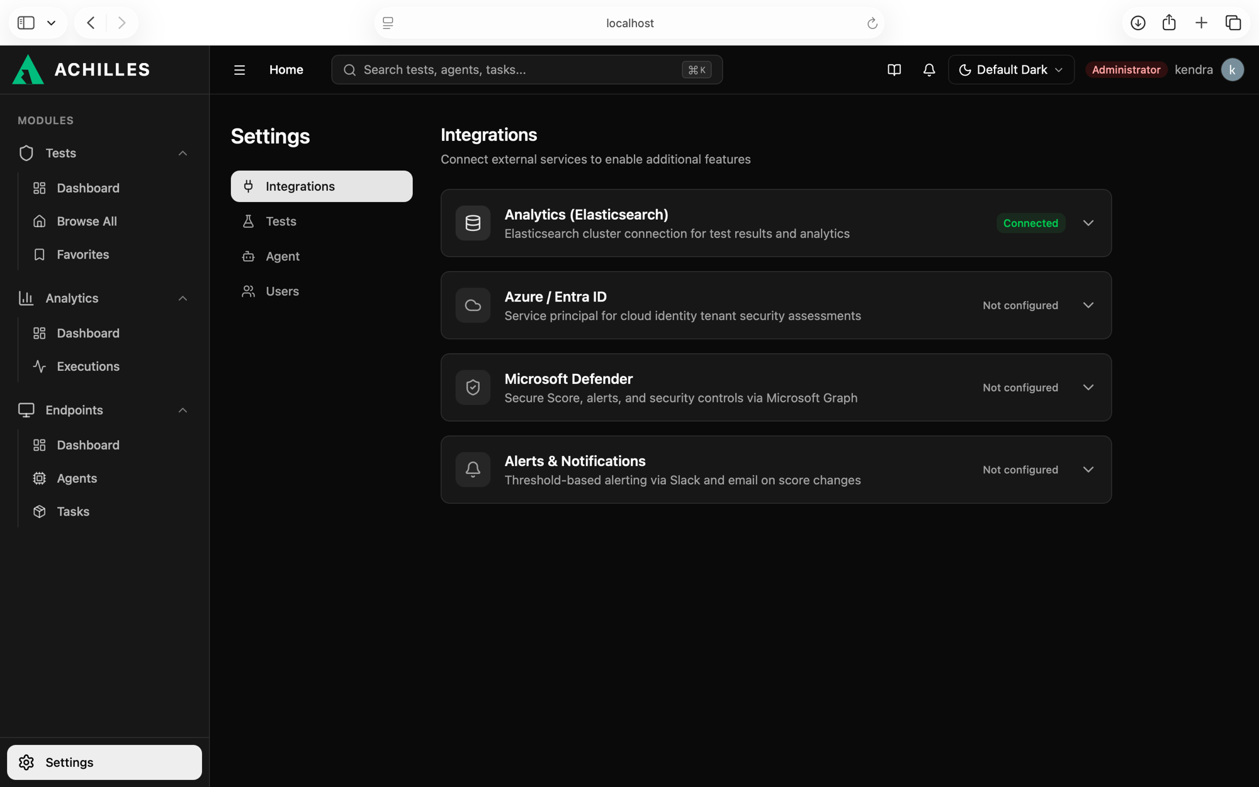Click the Browse All home icon
This screenshot has height=787, width=1259.
tap(39, 222)
